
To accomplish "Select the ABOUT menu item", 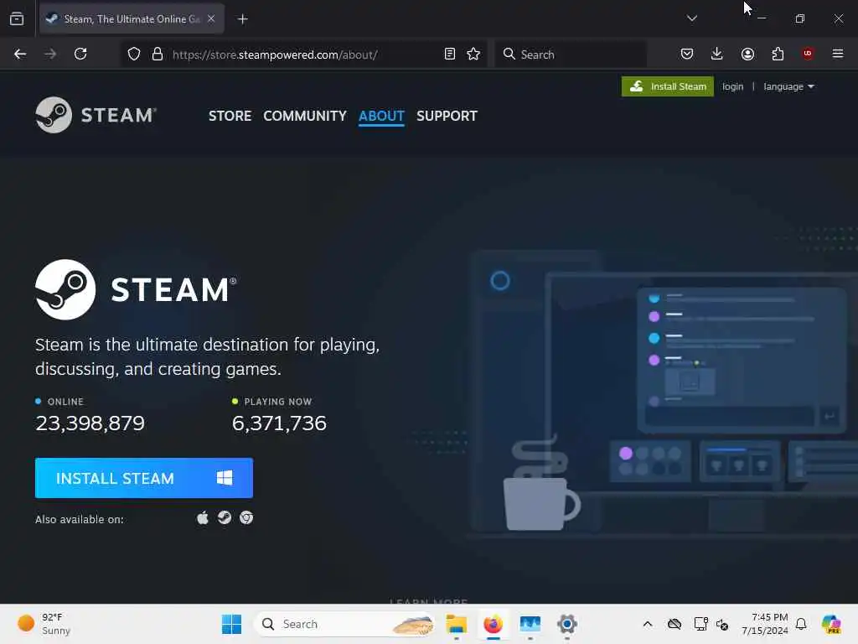I will (381, 116).
